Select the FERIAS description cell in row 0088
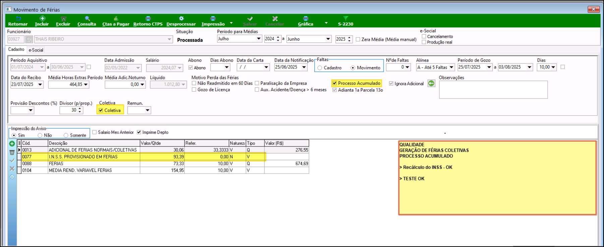 (x=94, y=164)
